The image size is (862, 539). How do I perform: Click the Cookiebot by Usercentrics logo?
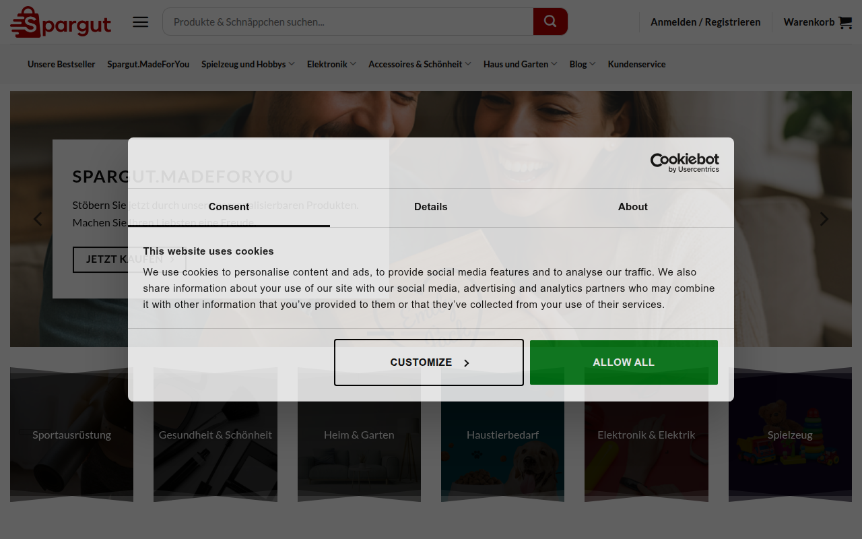[x=684, y=162]
